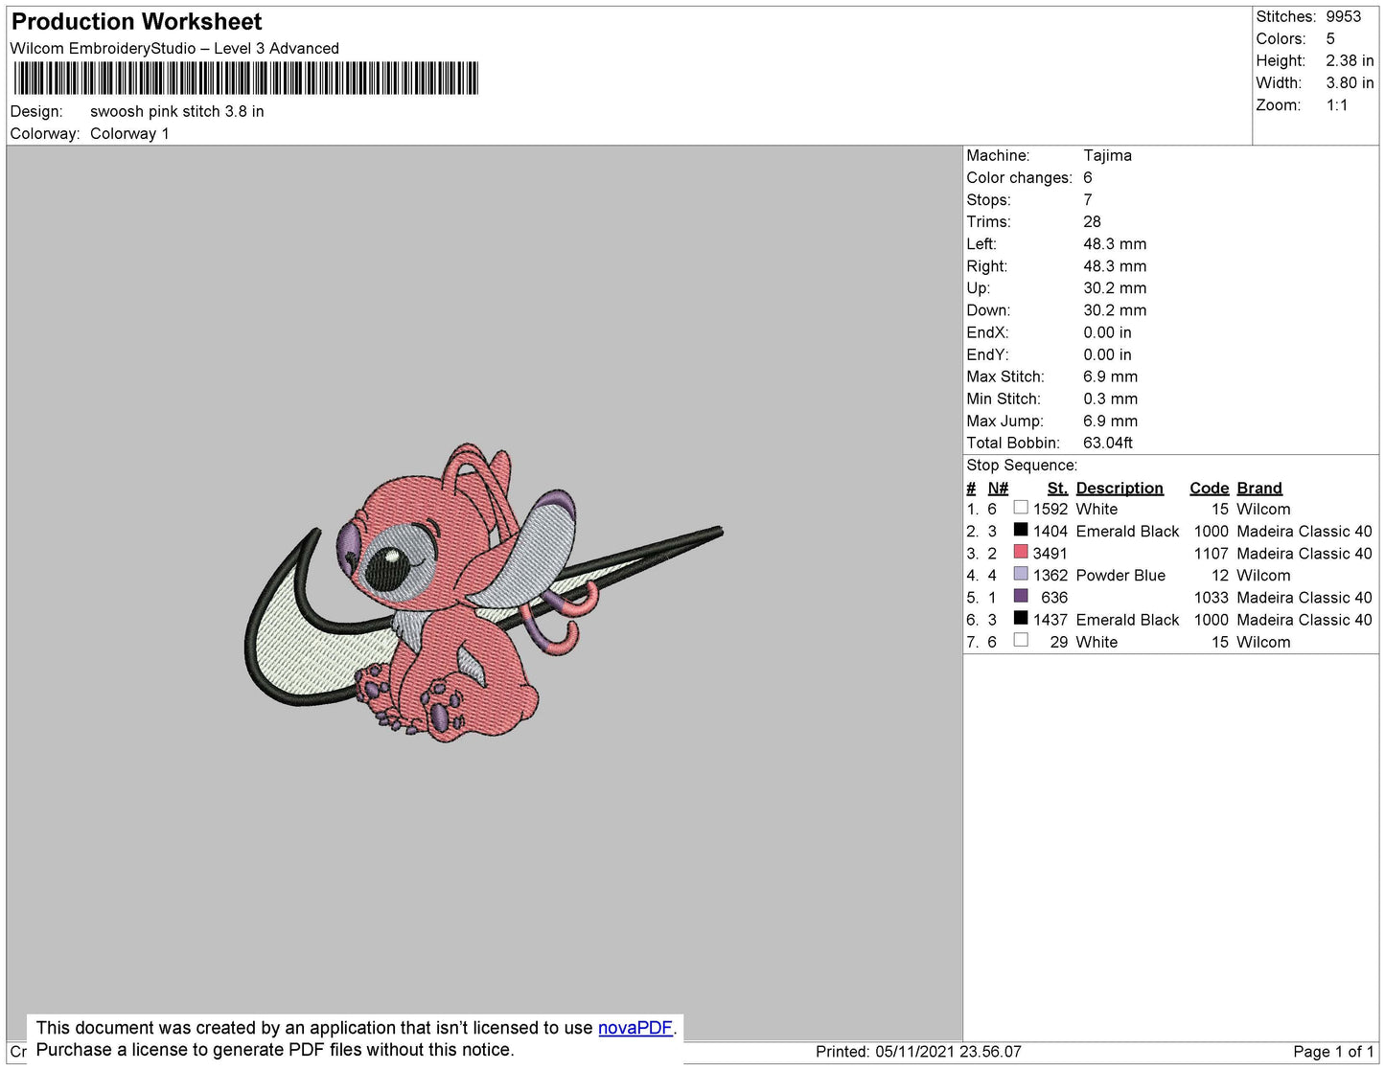1385x1070 pixels.
Task: Click the Max Stitch value 6.9 mm
Action: tap(1110, 376)
